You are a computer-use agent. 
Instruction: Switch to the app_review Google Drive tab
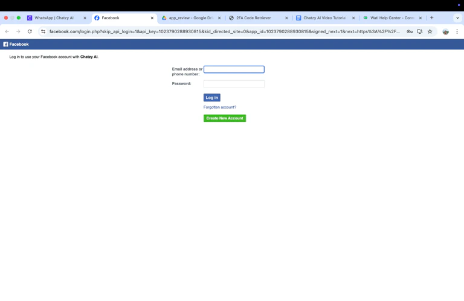(191, 18)
